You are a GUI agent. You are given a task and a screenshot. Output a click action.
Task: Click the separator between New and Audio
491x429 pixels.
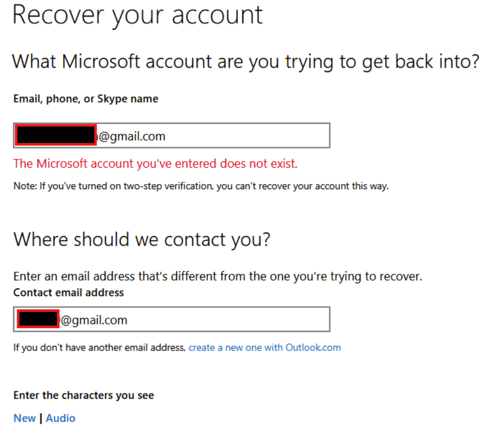(x=41, y=419)
